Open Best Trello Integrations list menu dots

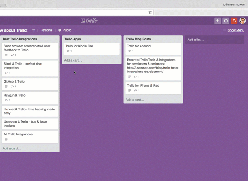coord(56,39)
